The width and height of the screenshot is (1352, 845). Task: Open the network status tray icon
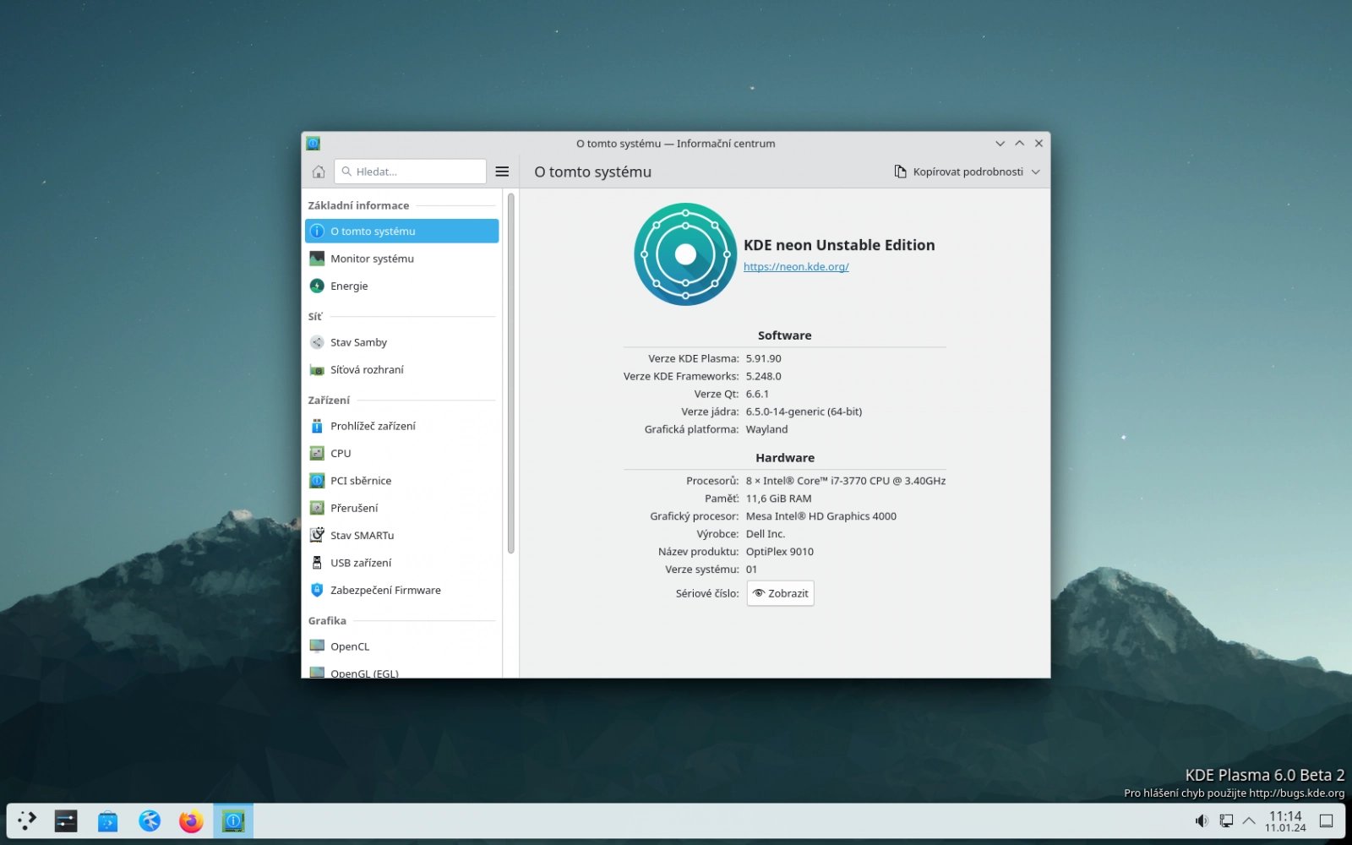(x=1226, y=820)
